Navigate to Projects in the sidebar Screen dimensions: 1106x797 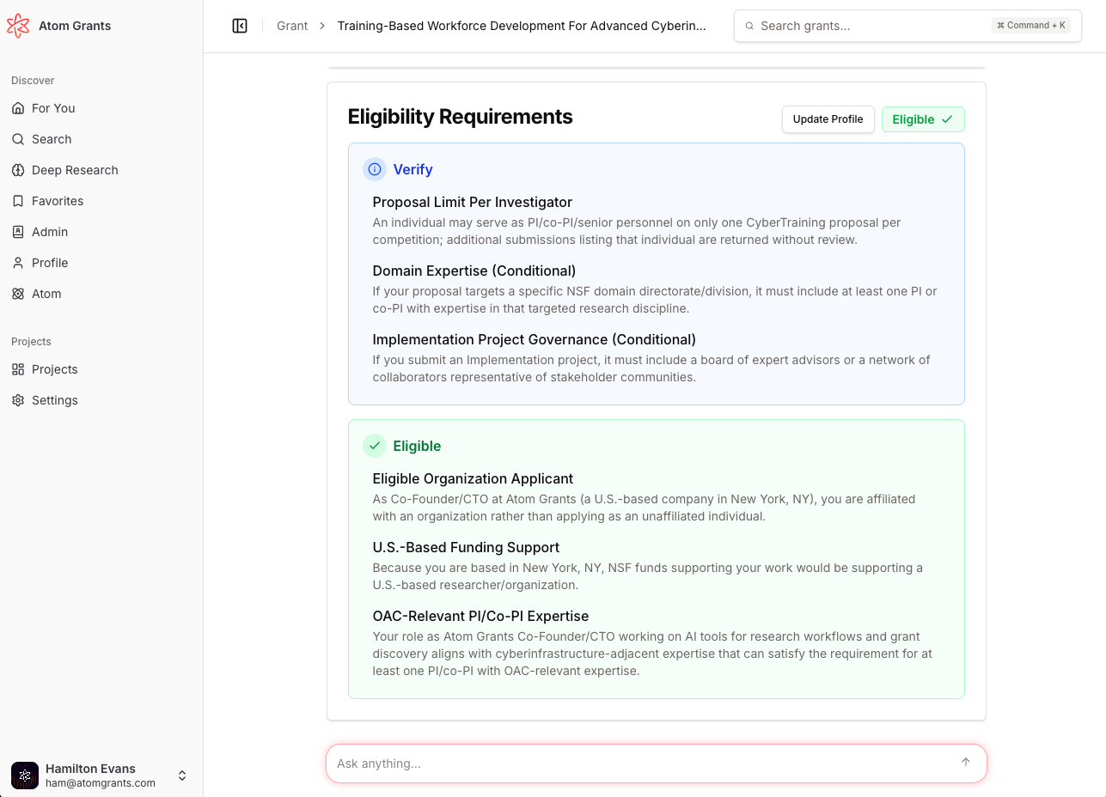54,369
